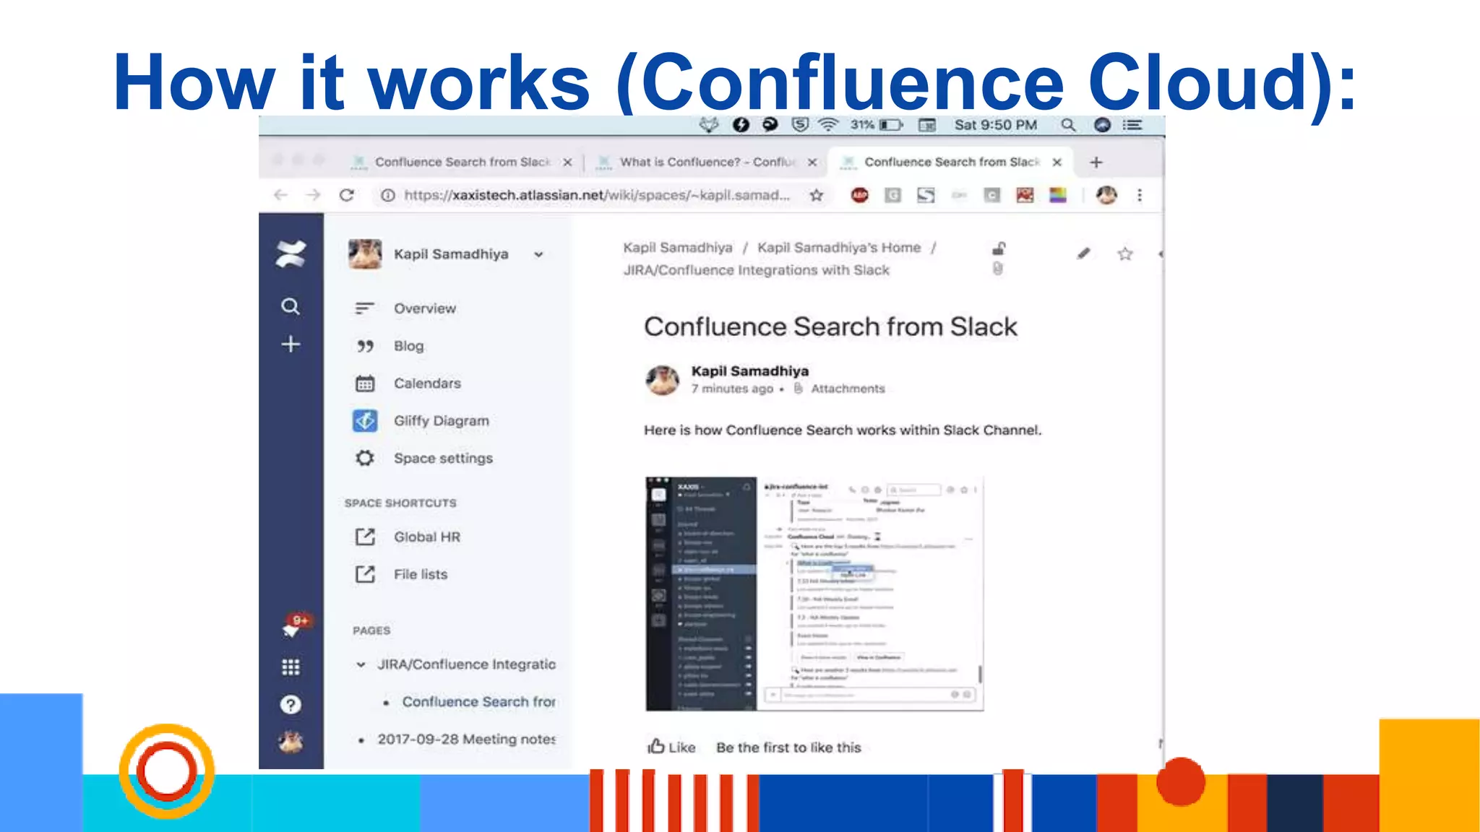Screen dimensions: 1480x832
Task: Click the Confluence logo in sidebar
Action: (291, 254)
